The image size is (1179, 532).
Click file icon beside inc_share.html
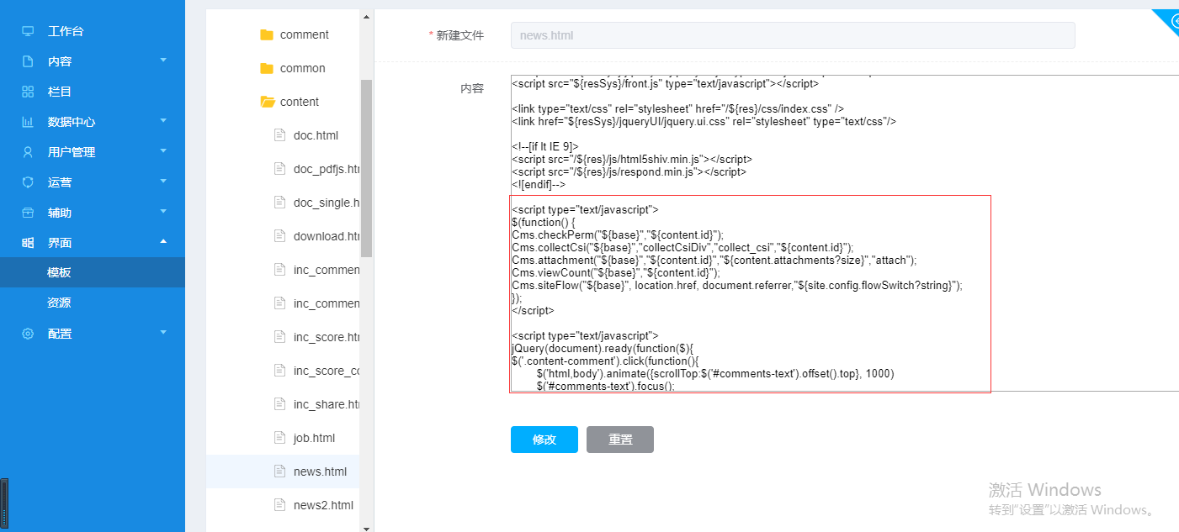(280, 404)
